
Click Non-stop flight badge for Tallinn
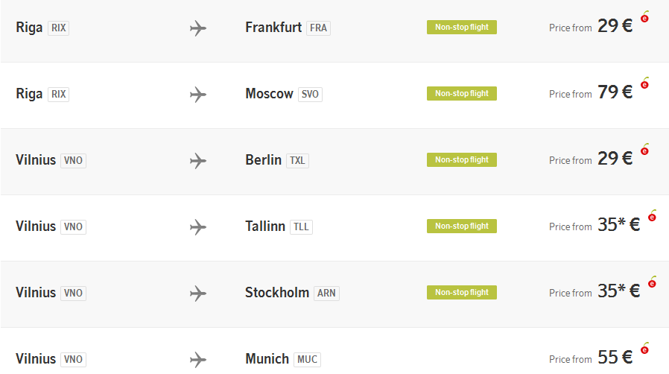tap(462, 226)
